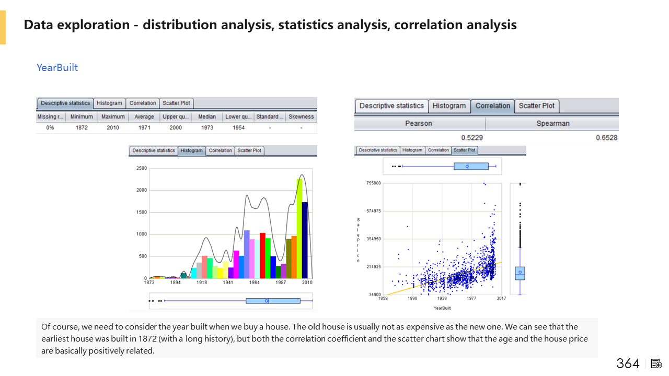Open Descriptive statistics tab above the Pearson header
The height and width of the screenshot is (376, 669).
[x=391, y=106]
